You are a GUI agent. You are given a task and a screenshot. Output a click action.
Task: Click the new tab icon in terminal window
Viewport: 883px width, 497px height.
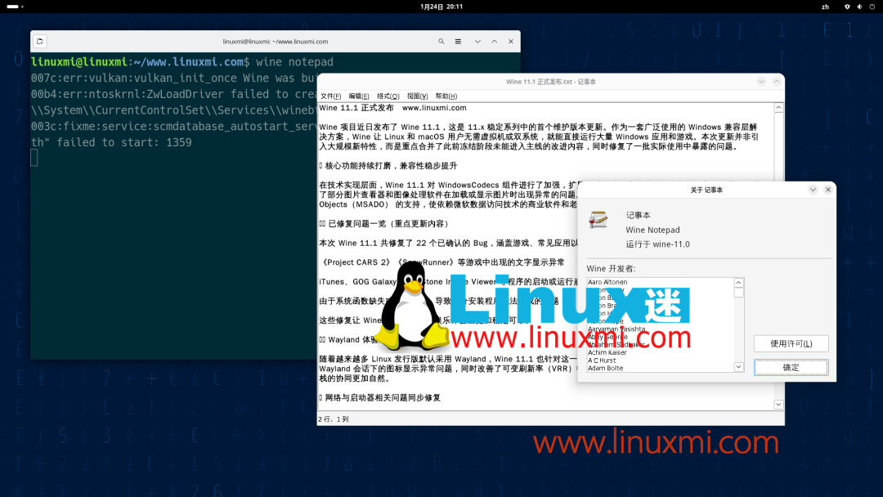coord(39,41)
